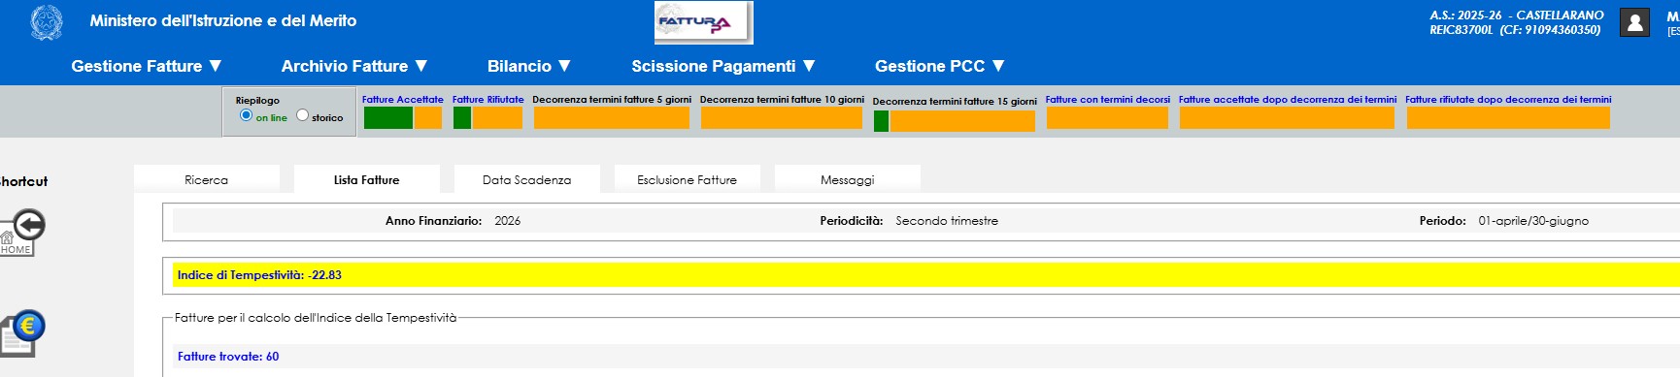Viewport: 1680px width, 377px height.
Task: Switch to the Data Scadenza tab
Action: tap(527, 179)
